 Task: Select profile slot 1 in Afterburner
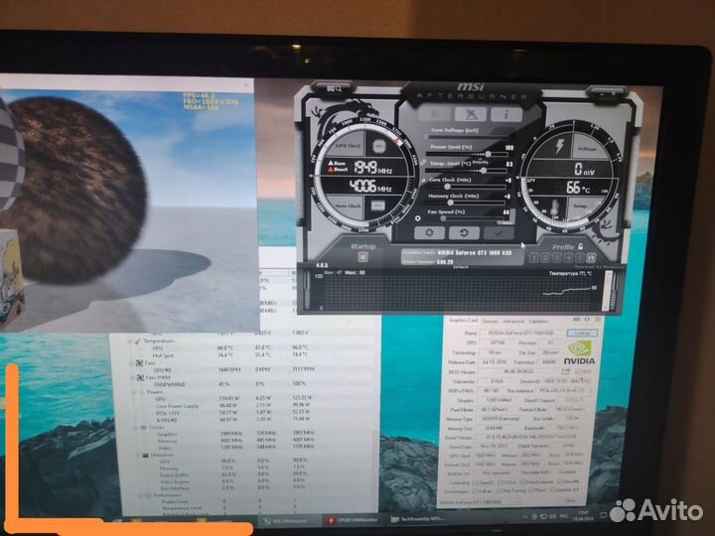[534, 258]
